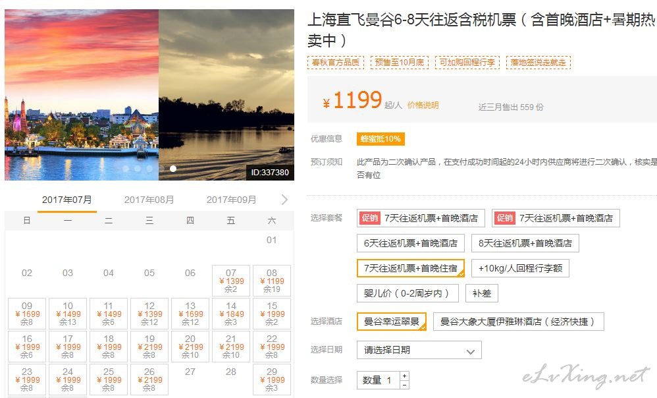657x398 pixels.
Task: Pick July 22 date cell
Action: pyautogui.click(x=272, y=347)
